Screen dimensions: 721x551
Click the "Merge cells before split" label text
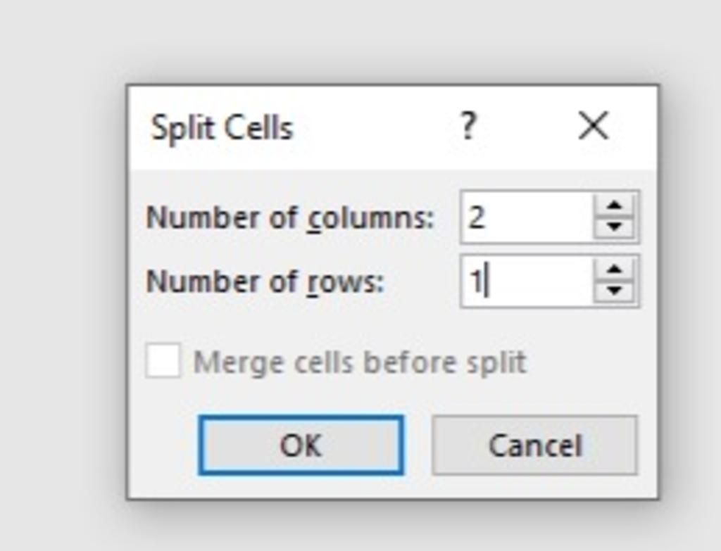click(360, 362)
